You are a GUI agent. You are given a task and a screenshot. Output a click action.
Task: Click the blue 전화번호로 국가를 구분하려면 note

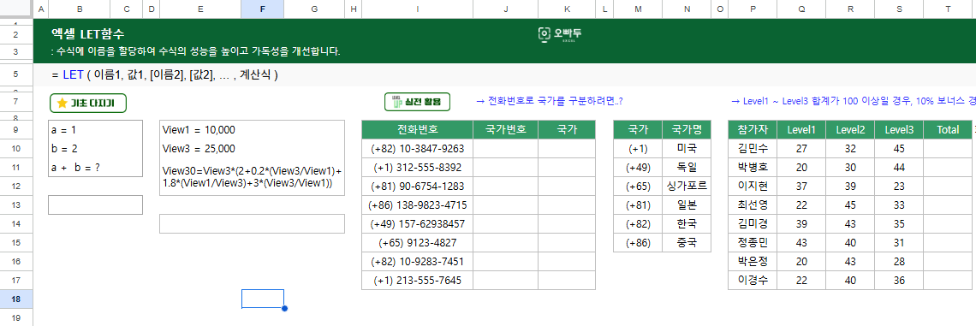click(x=550, y=101)
